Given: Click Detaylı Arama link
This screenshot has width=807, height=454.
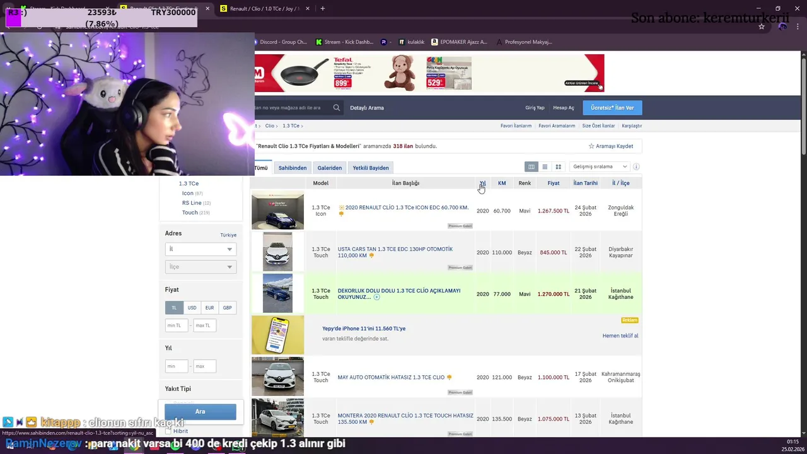Looking at the screenshot, I should click(367, 108).
